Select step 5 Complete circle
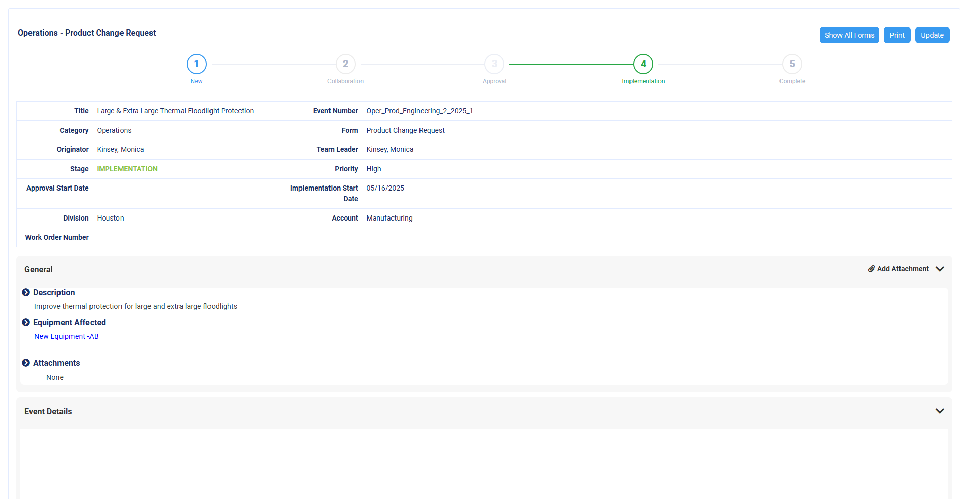Image resolution: width=960 pixels, height=499 pixels. [x=792, y=64]
